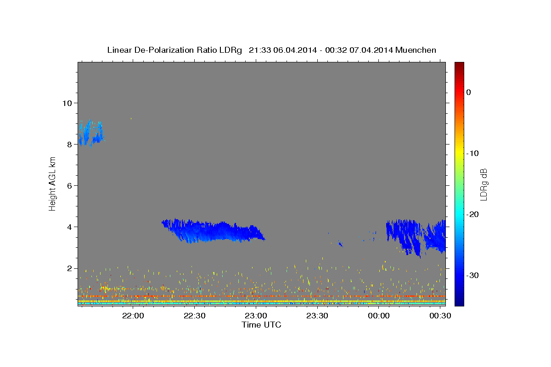Click the blue cloud layer between 22:15 and 23:05

(214, 231)
